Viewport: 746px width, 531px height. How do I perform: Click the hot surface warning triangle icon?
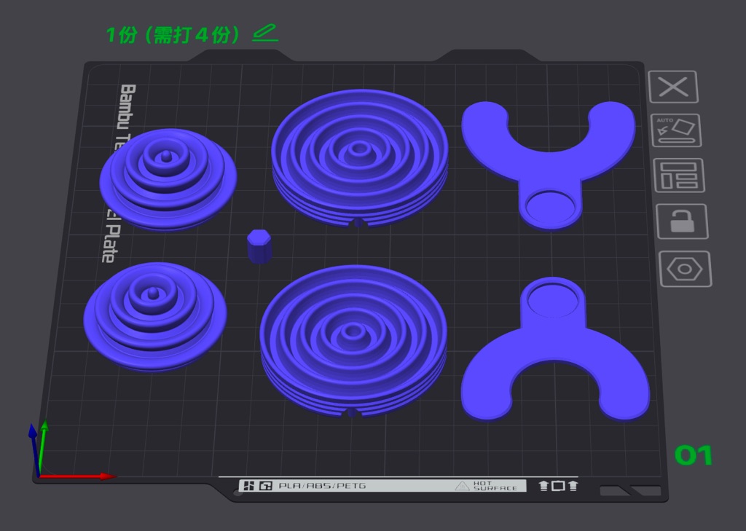click(462, 486)
